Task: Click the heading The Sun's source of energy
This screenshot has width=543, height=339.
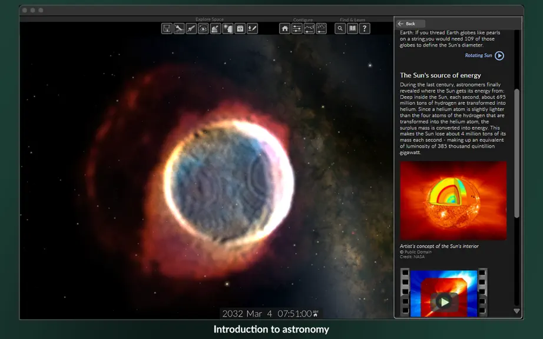Action: 440,75
